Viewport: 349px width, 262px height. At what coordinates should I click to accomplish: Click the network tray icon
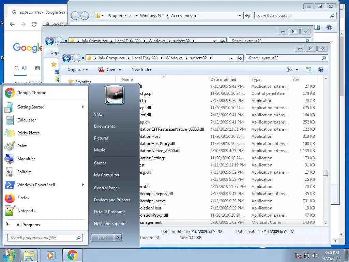306,256
